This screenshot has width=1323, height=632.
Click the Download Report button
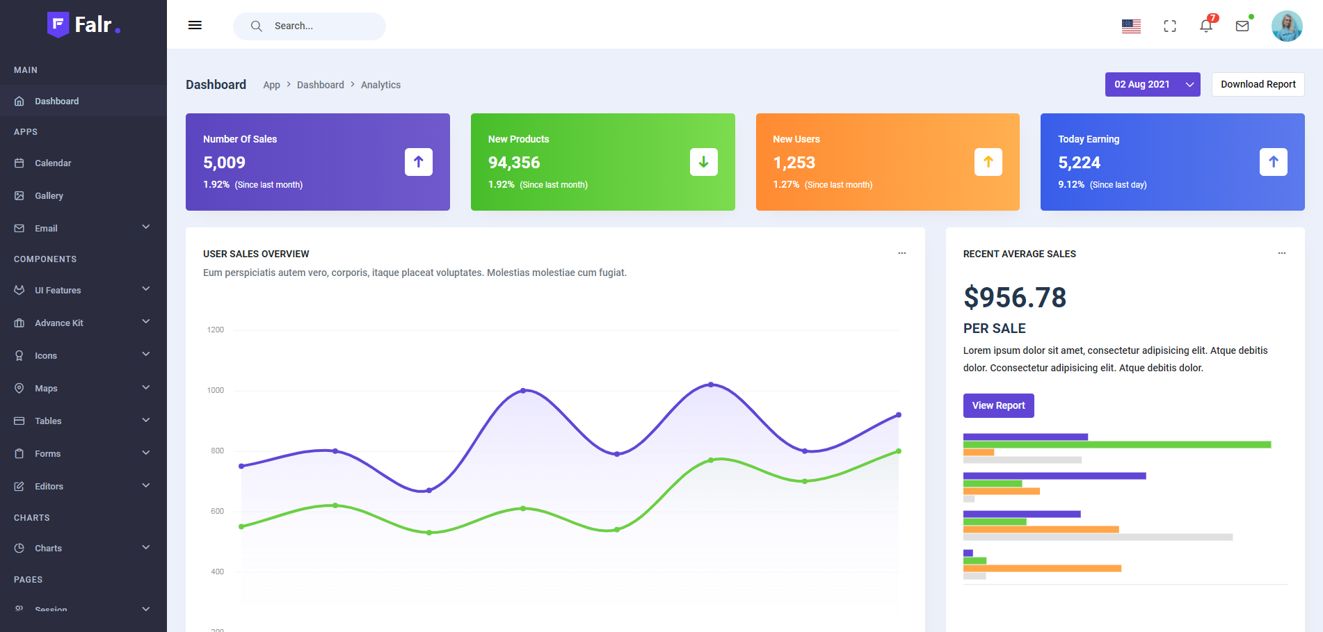[x=1258, y=84]
